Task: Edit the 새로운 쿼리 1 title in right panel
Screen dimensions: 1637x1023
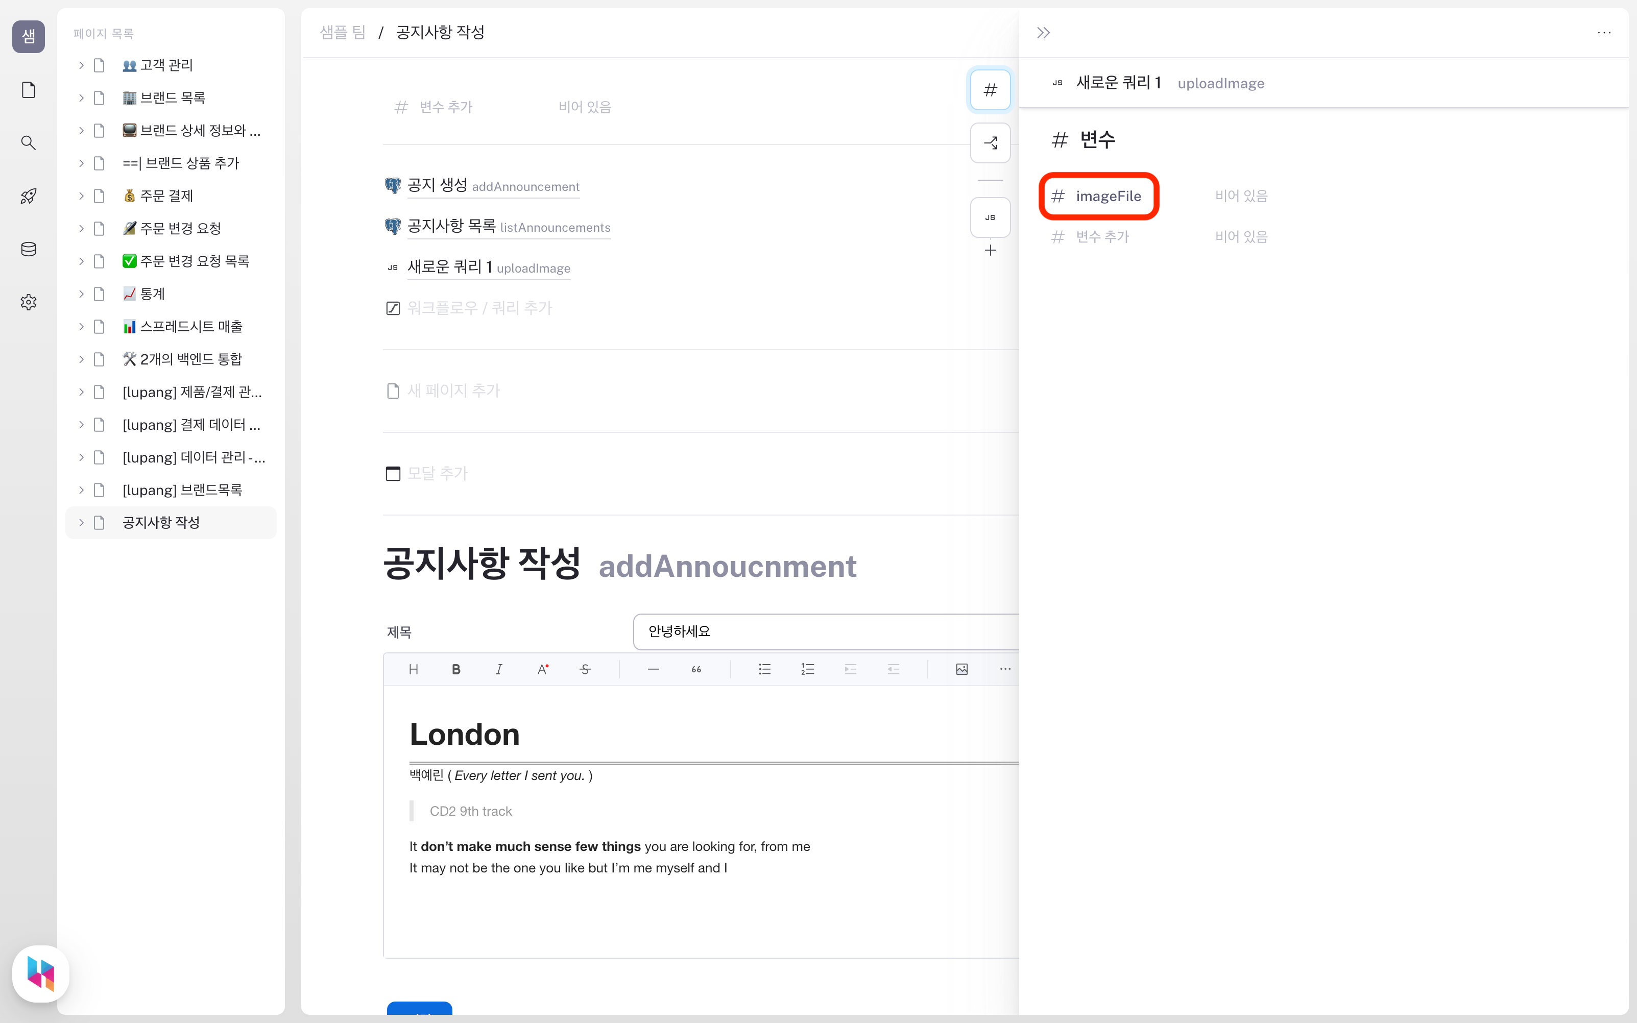Action: coord(1119,83)
